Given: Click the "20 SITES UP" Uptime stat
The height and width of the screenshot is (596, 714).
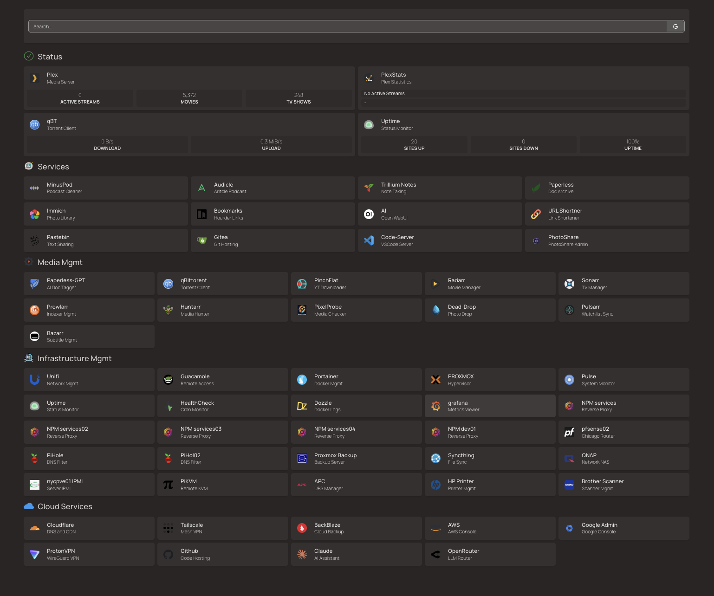Looking at the screenshot, I should coord(414,145).
